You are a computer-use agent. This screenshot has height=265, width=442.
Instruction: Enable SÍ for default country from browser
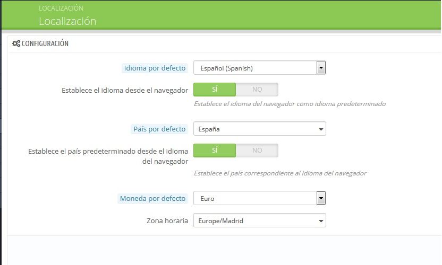click(215, 150)
